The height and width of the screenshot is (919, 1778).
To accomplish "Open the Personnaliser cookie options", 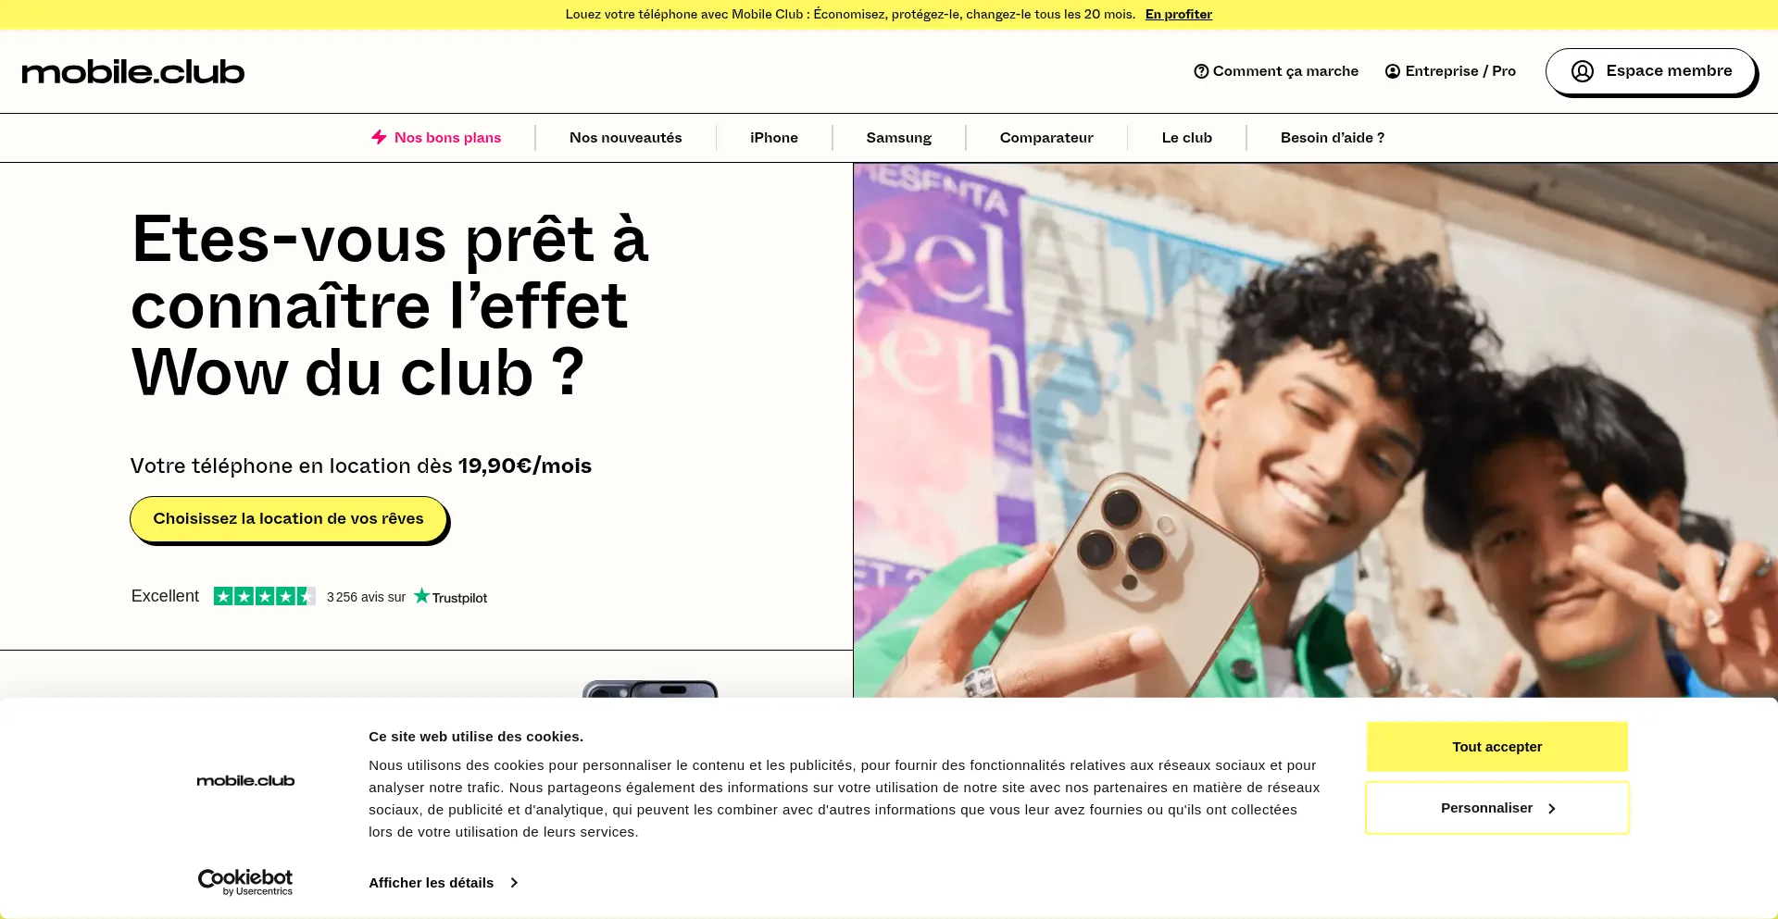I will click(1497, 808).
